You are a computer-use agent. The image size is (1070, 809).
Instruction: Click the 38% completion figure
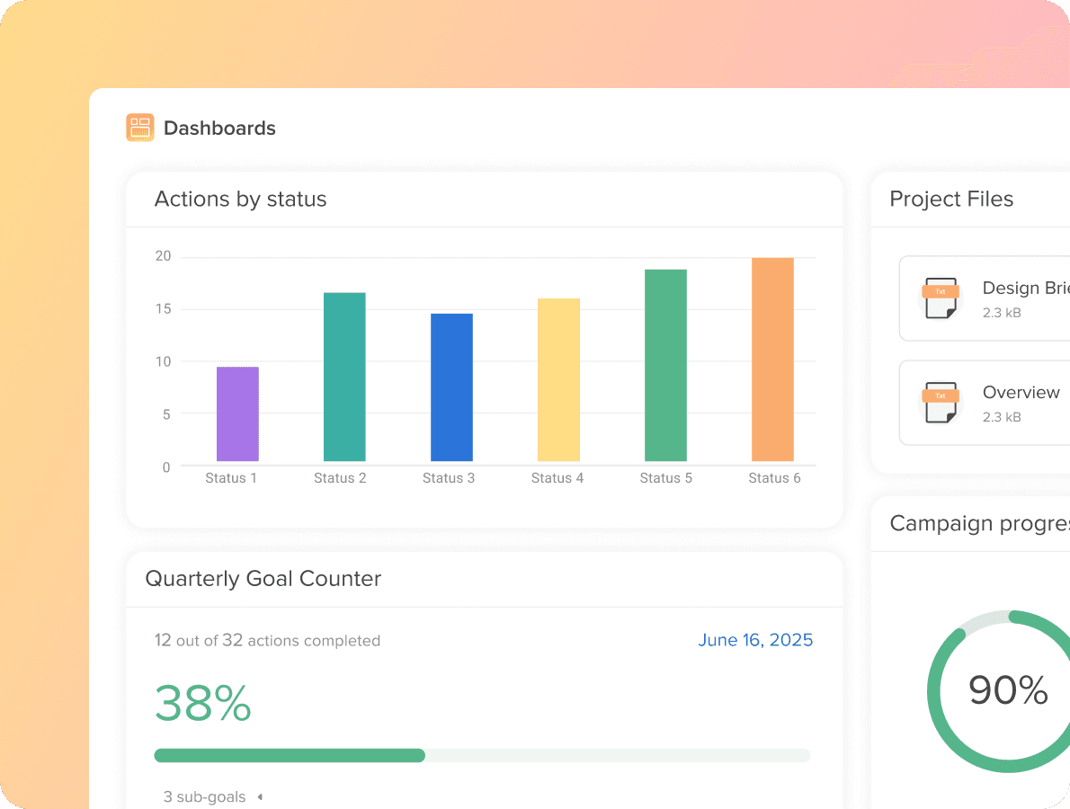coord(203,705)
